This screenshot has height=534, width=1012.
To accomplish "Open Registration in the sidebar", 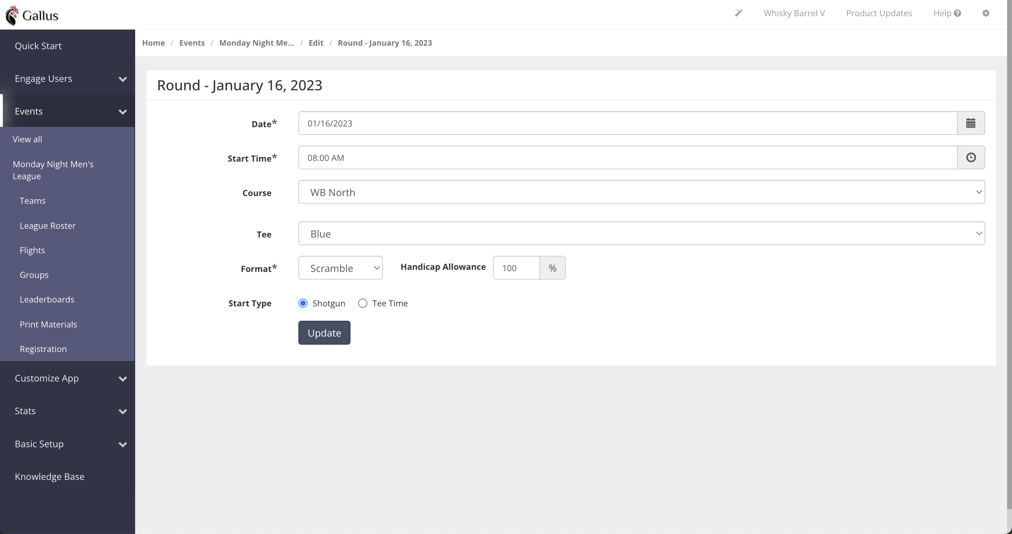I will [43, 349].
